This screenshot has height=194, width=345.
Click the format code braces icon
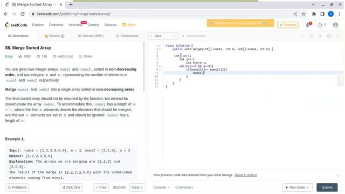(x=311, y=36)
